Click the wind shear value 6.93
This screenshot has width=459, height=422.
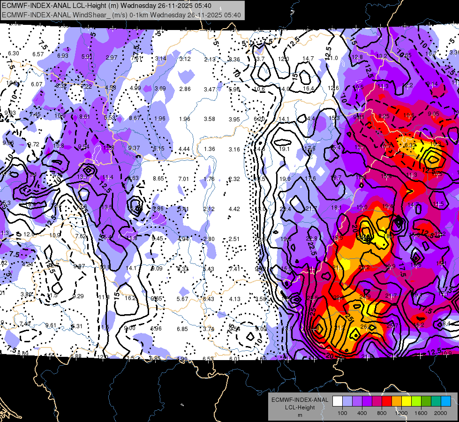pos(63,56)
